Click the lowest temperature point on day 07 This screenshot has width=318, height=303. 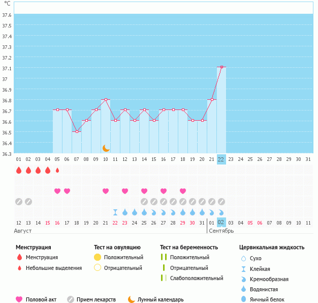click(77, 131)
